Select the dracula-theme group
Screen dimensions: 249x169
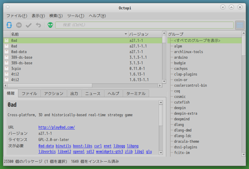click(x=187, y=142)
